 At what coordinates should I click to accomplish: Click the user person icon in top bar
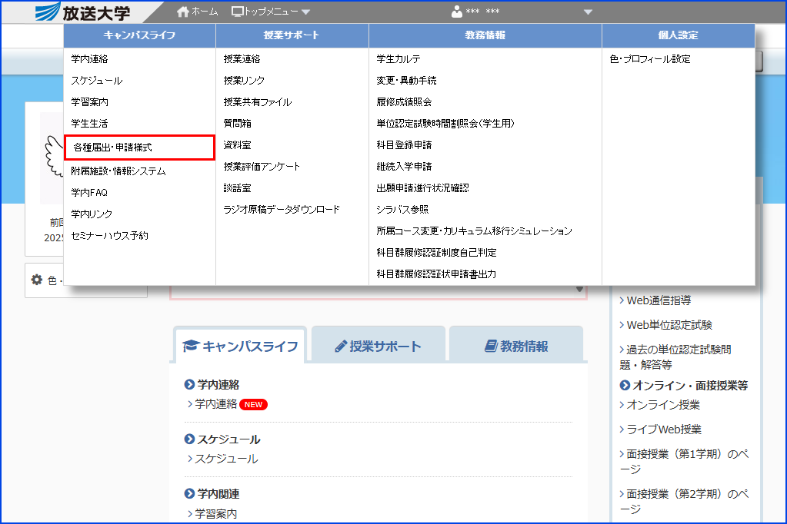point(456,11)
